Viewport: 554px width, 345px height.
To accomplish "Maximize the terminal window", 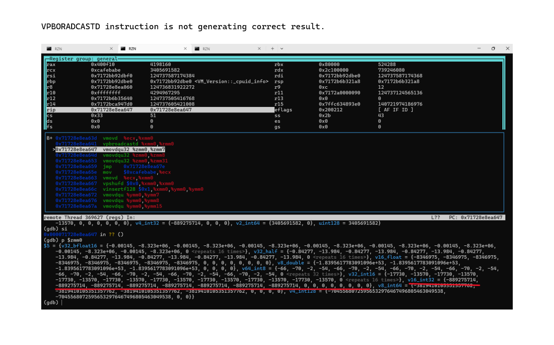I will (x=493, y=49).
